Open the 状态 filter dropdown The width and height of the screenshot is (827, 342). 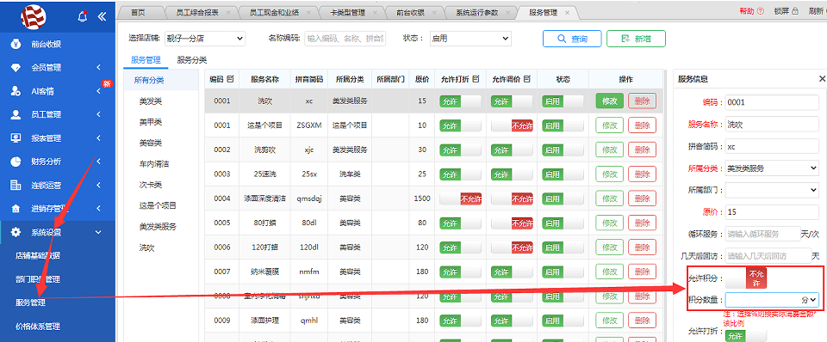(x=470, y=39)
